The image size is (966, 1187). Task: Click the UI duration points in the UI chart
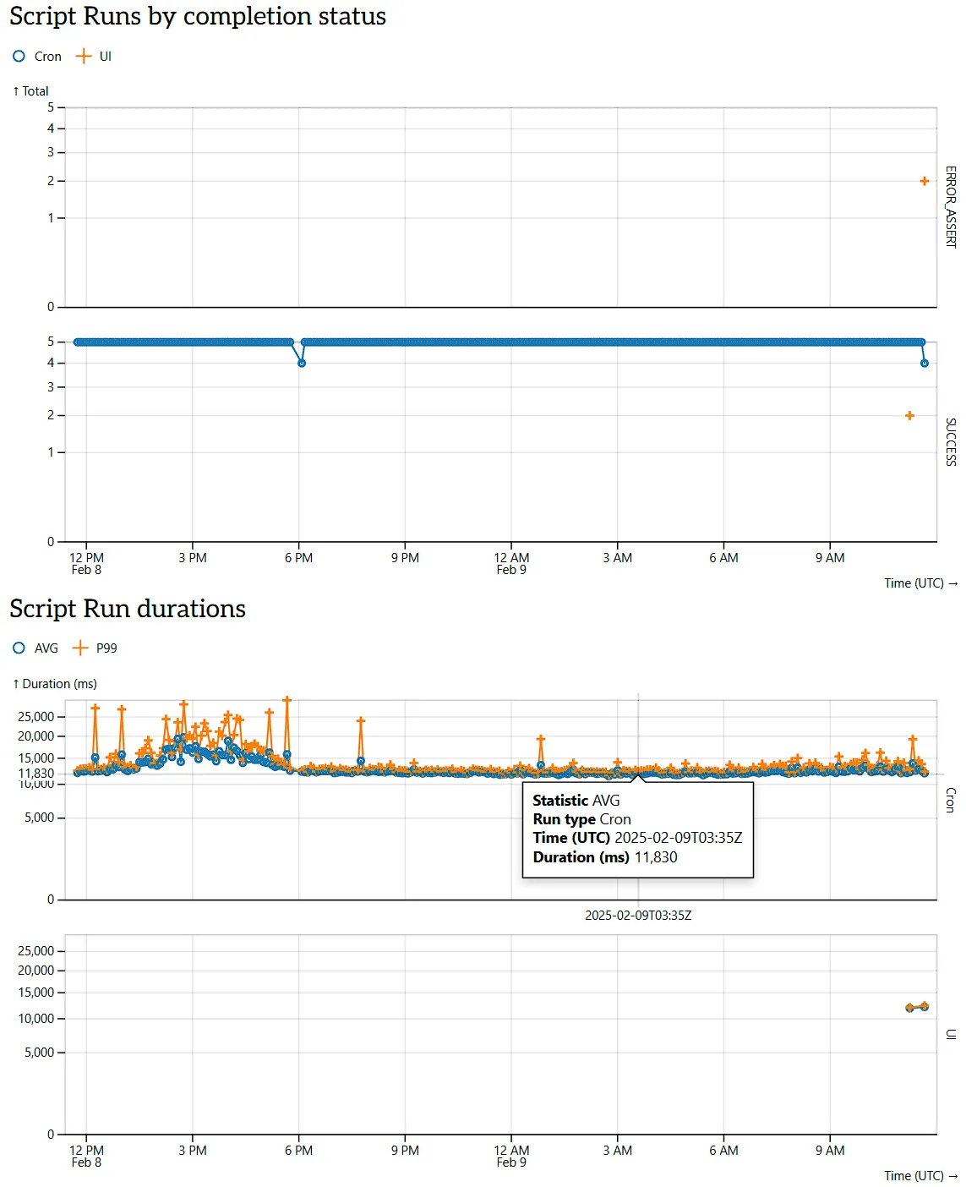(917, 1007)
